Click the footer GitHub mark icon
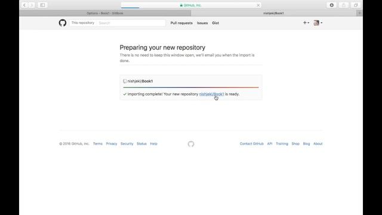The width and height of the screenshot is (382, 215). [x=191, y=144]
